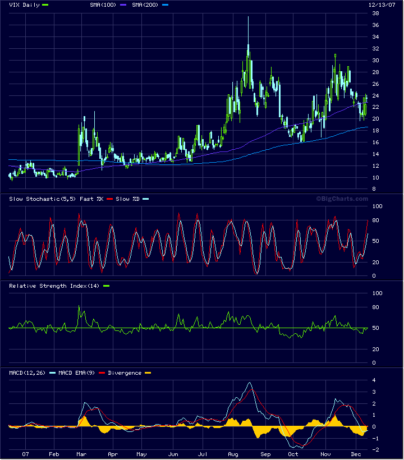
Task: Click the Fast %K legend label
Action: [91, 199]
